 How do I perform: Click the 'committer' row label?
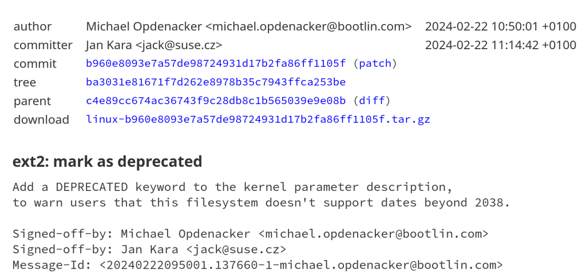tap(43, 45)
